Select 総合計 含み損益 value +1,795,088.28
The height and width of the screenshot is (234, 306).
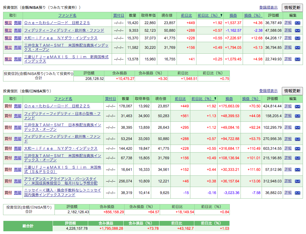click(111, 229)
